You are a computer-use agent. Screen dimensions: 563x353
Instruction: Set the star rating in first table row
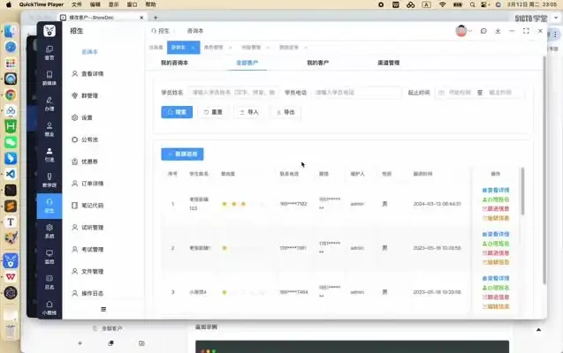point(233,204)
